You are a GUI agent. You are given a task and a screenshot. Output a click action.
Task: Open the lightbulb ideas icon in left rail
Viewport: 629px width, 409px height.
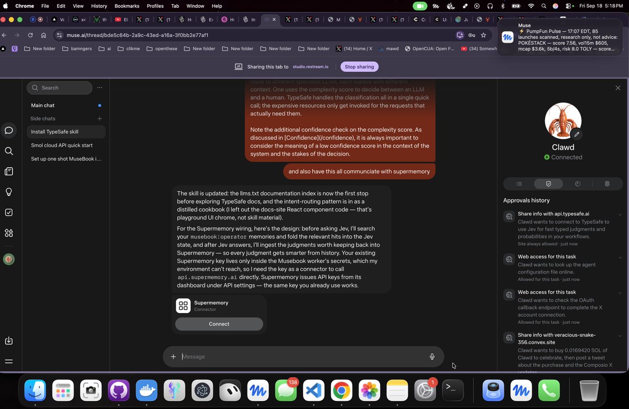pyautogui.click(x=9, y=192)
